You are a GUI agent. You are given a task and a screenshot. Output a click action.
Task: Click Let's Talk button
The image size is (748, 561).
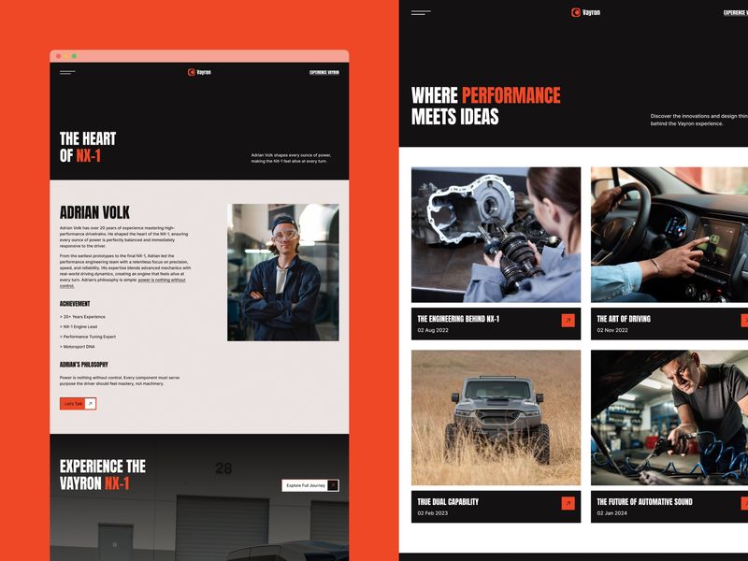(78, 404)
